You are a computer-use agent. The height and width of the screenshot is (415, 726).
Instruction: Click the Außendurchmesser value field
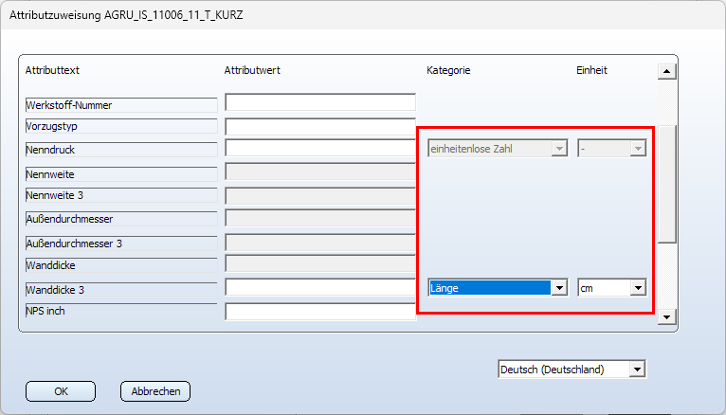click(320, 218)
